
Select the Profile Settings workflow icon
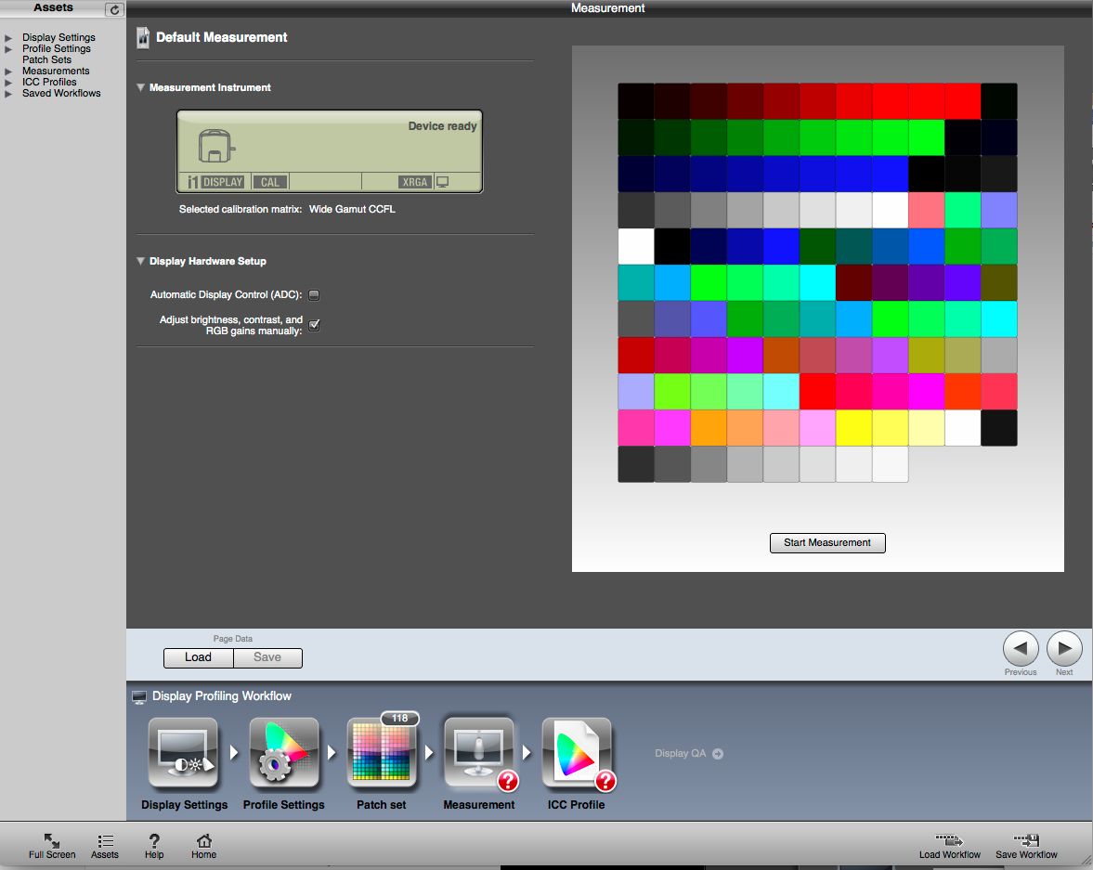coord(283,752)
